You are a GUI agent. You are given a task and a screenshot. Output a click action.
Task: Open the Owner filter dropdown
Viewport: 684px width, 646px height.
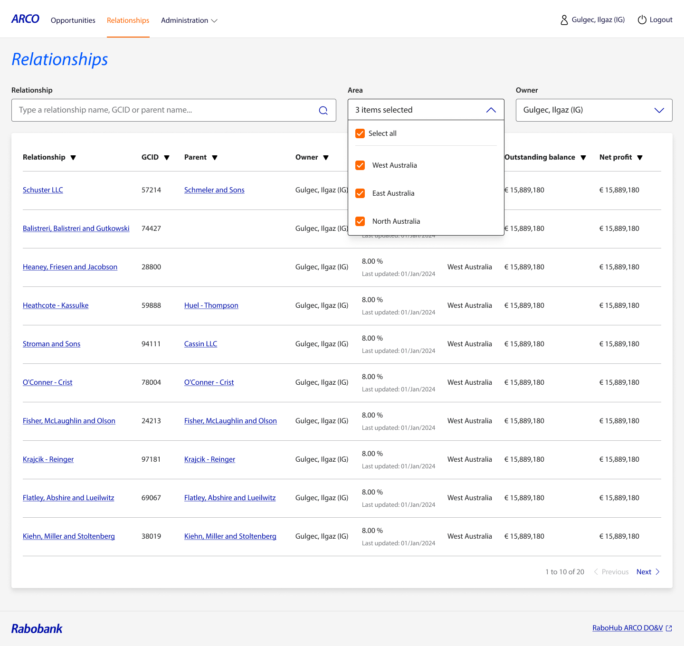pos(594,110)
